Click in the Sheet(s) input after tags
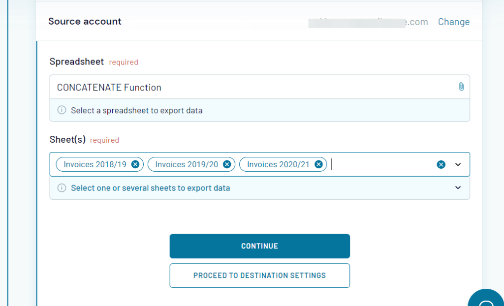Screen dimensions: 504x306 382,165
